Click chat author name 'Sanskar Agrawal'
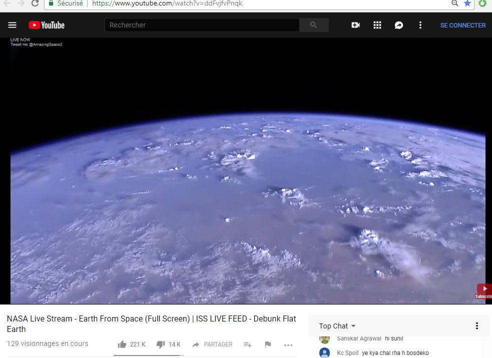 click(359, 338)
